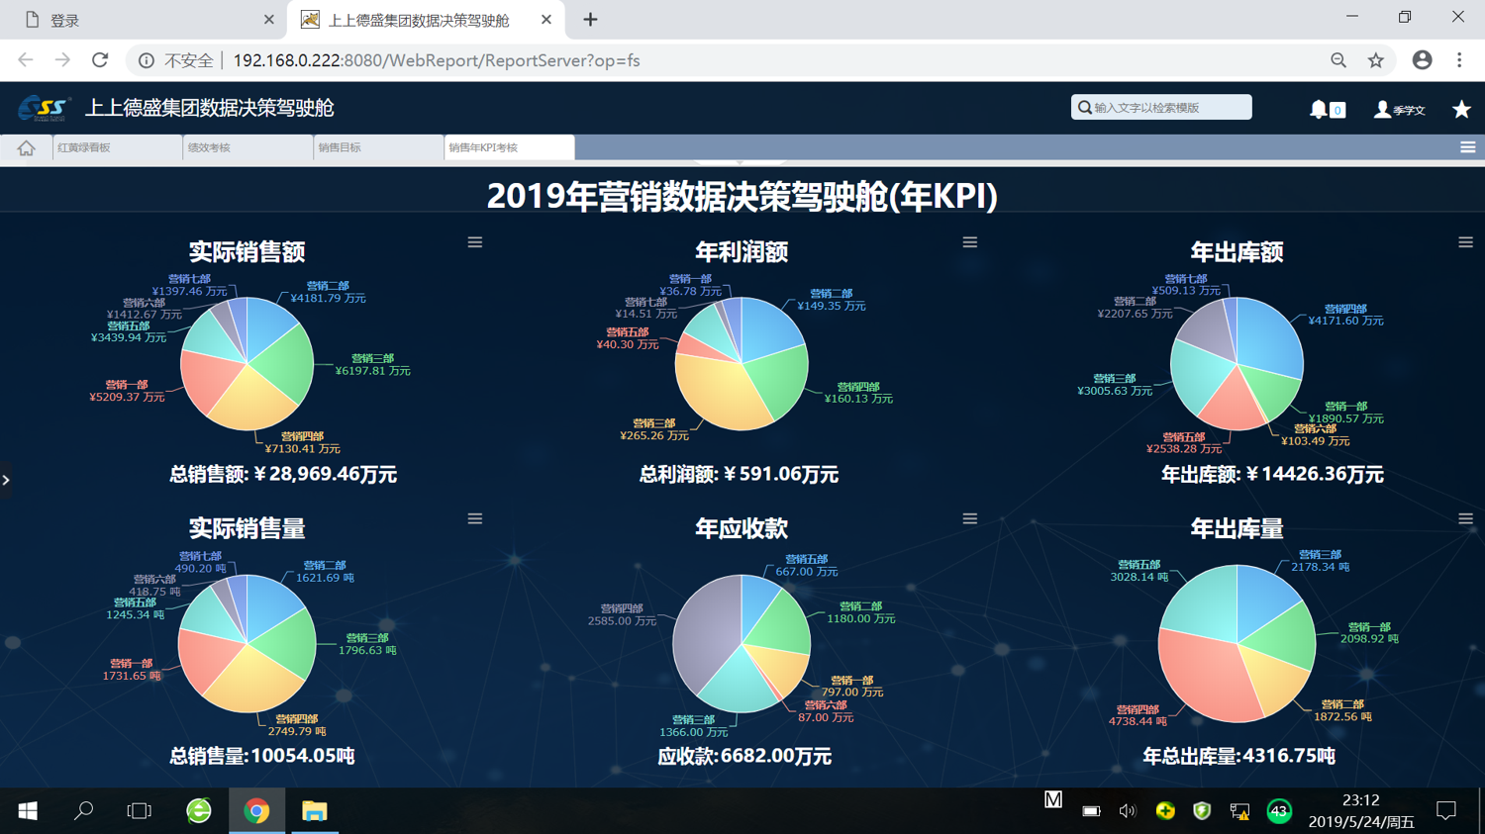Screen dimensions: 1485x834
Task: Click 营销二部 1180.00 万元 label
Action: click(861, 612)
